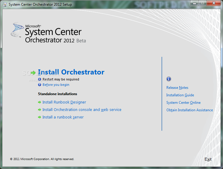Click the System Center Orchestrator 2012 Setup title
Screen dimensions: 223x169
pos(40,4)
